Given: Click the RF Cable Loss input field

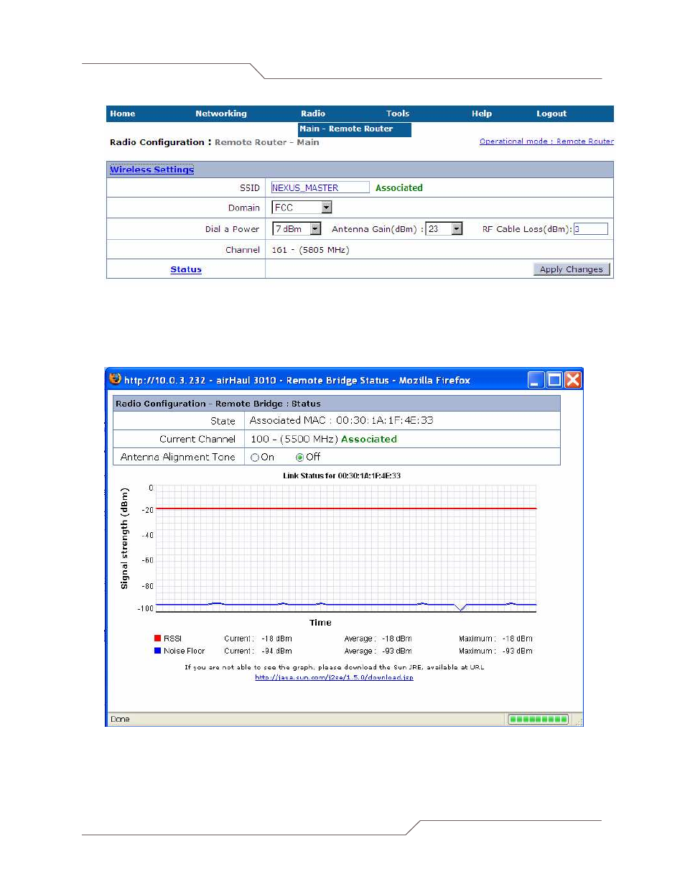Looking at the screenshot, I should (x=591, y=229).
